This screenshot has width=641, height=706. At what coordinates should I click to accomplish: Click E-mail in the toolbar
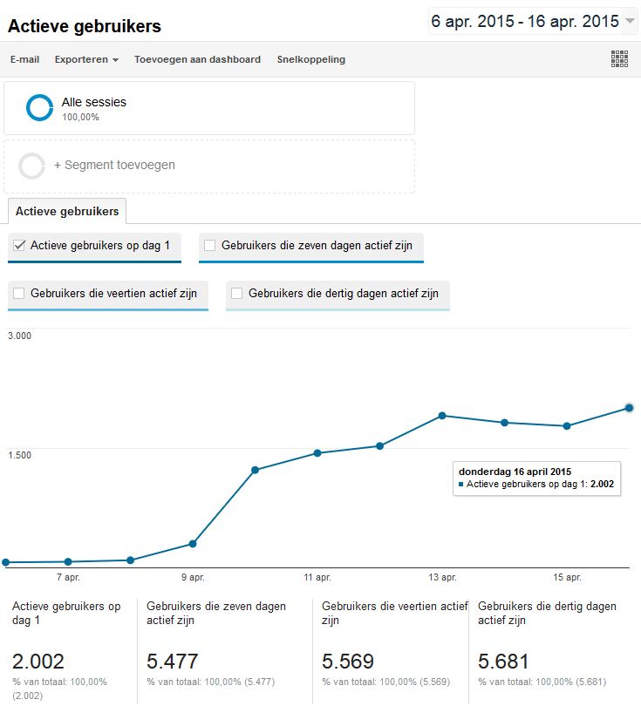[24, 59]
